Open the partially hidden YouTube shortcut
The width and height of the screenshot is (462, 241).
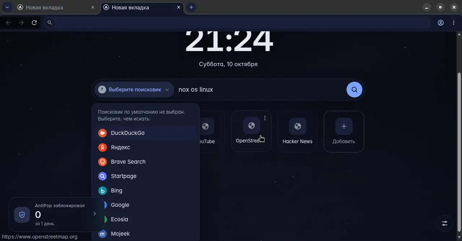[x=212, y=131]
